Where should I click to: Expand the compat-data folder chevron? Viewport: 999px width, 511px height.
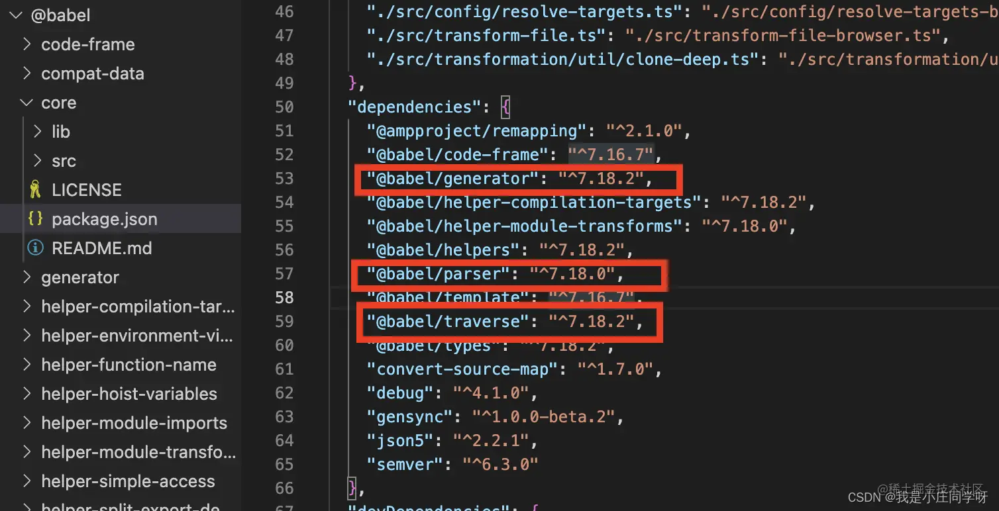[26, 73]
